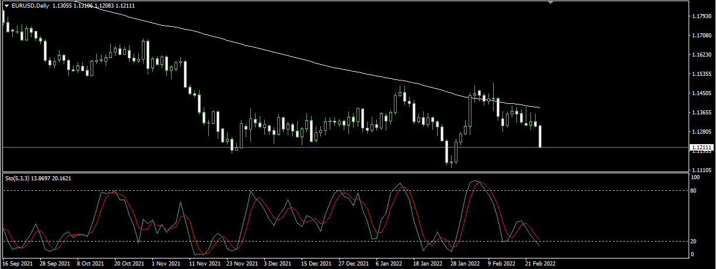Click the 28 Jan 2022 date label
Viewport: 716px width, 269px height.
pos(465,264)
